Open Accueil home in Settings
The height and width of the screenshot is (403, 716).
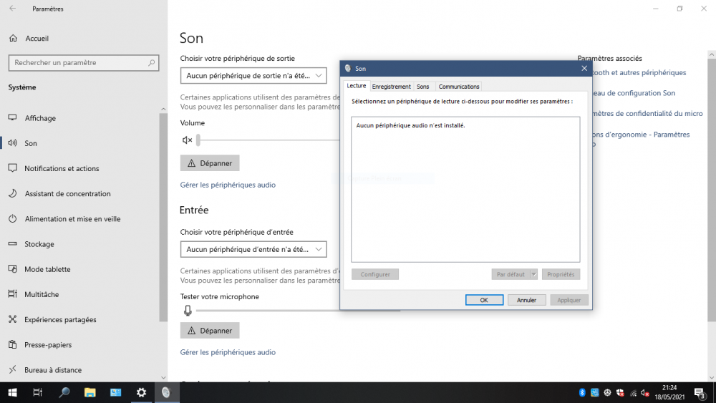29,39
